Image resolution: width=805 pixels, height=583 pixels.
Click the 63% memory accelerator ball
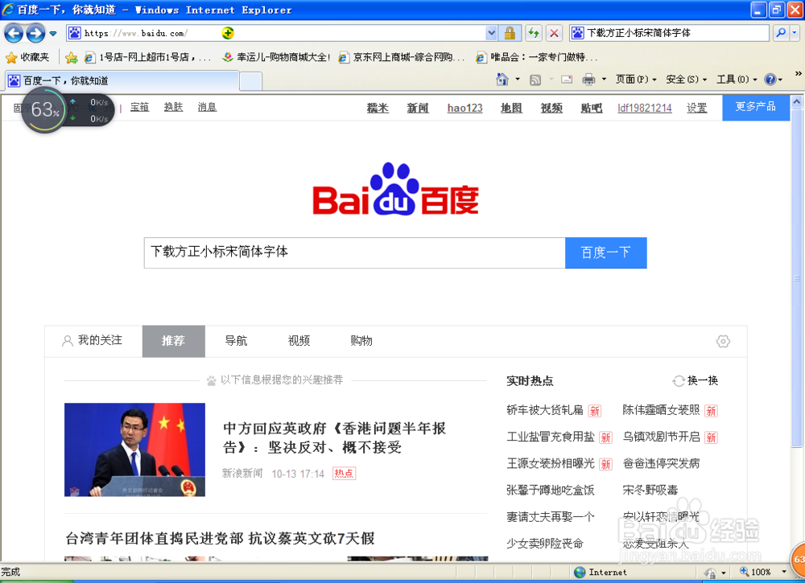44,109
